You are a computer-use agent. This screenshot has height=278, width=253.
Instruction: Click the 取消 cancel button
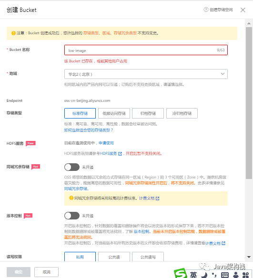click(x=47, y=272)
